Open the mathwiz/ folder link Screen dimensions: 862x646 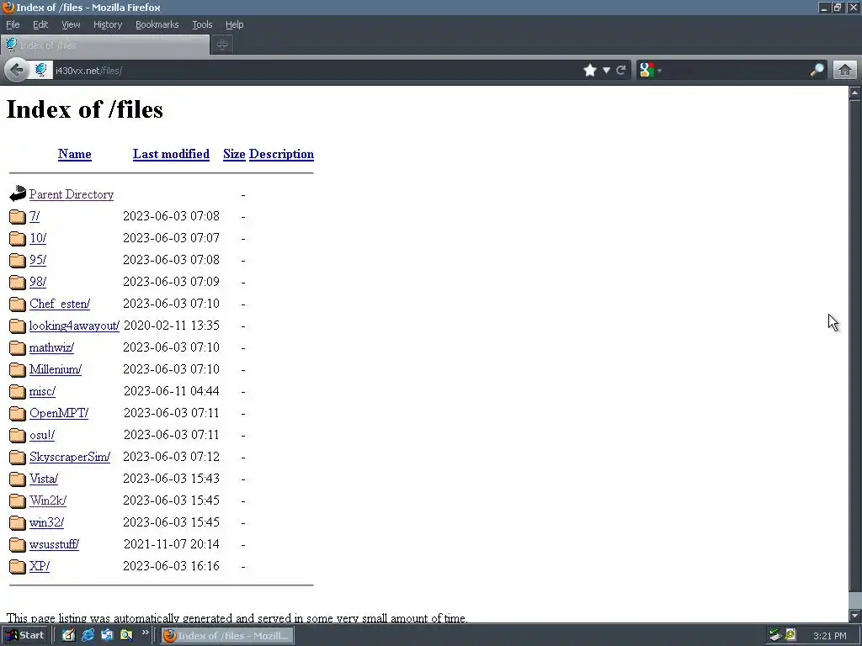pos(51,347)
